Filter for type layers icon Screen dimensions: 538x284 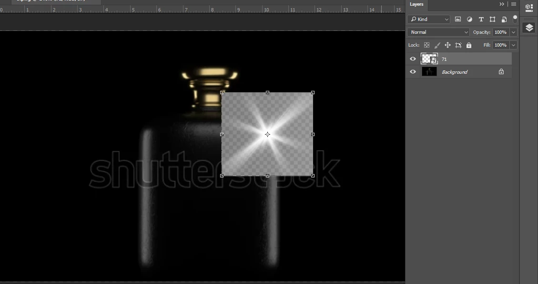[481, 19]
